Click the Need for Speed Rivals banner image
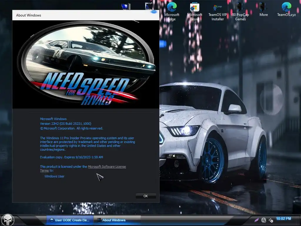 click(86, 64)
